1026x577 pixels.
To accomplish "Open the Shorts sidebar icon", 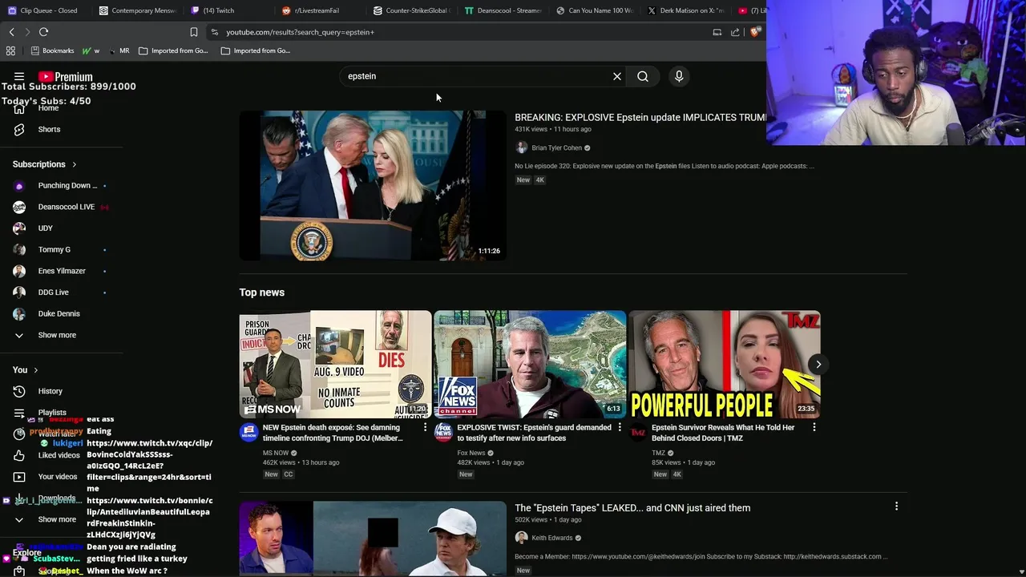I will (19, 129).
